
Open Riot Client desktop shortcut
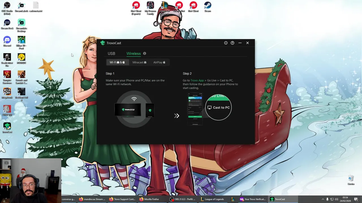tap(193, 7)
